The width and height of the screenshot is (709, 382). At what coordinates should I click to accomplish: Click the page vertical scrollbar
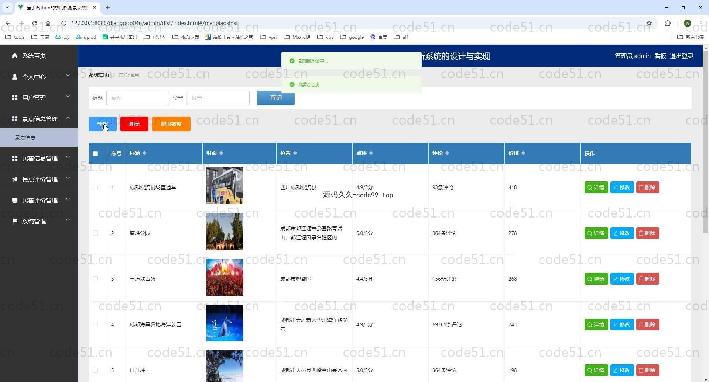(x=706, y=142)
